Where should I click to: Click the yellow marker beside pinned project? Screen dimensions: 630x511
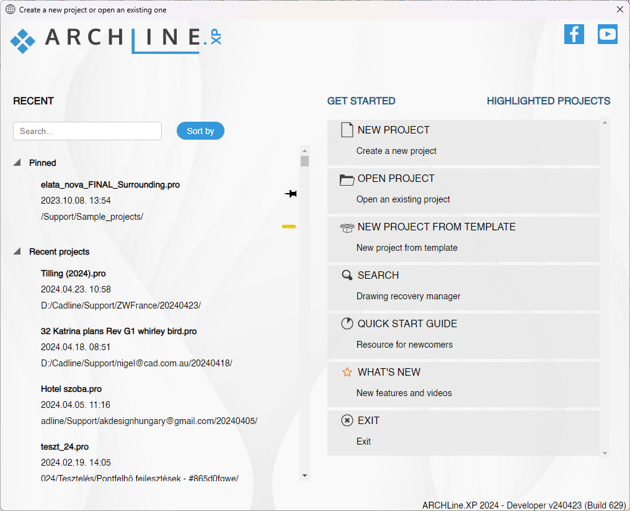coord(289,227)
